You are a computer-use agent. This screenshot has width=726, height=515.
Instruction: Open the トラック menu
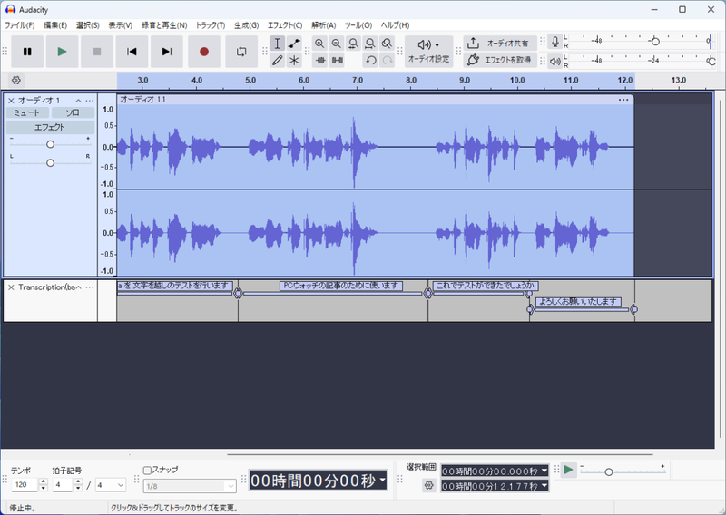pyautogui.click(x=211, y=25)
